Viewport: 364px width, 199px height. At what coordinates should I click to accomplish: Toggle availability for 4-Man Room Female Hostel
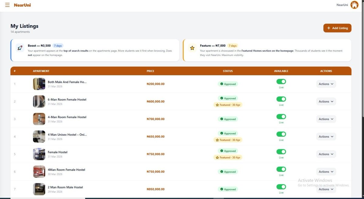(281, 117)
